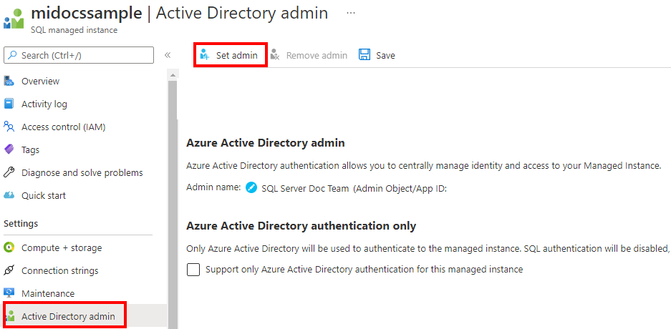This screenshot has height=329, width=671.
Task: Click the Activity log book icon
Action: pyautogui.click(x=9, y=104)
